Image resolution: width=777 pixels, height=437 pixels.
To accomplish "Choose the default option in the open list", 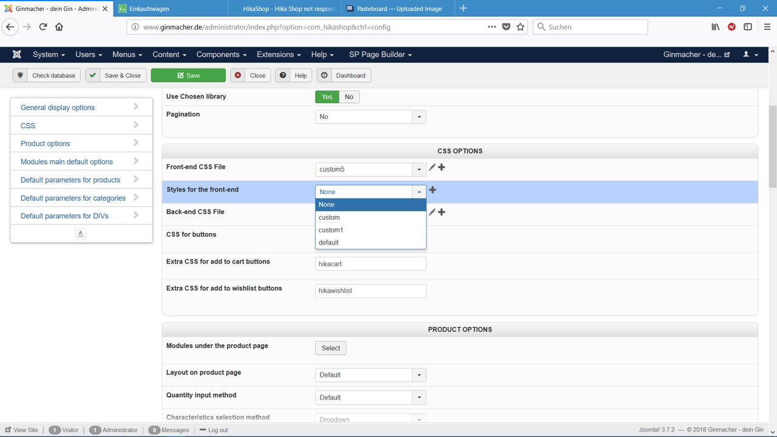I will (x=370, y=243).
